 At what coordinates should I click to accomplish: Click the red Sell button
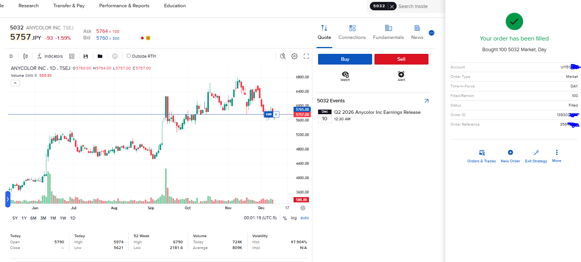point(401,59)
